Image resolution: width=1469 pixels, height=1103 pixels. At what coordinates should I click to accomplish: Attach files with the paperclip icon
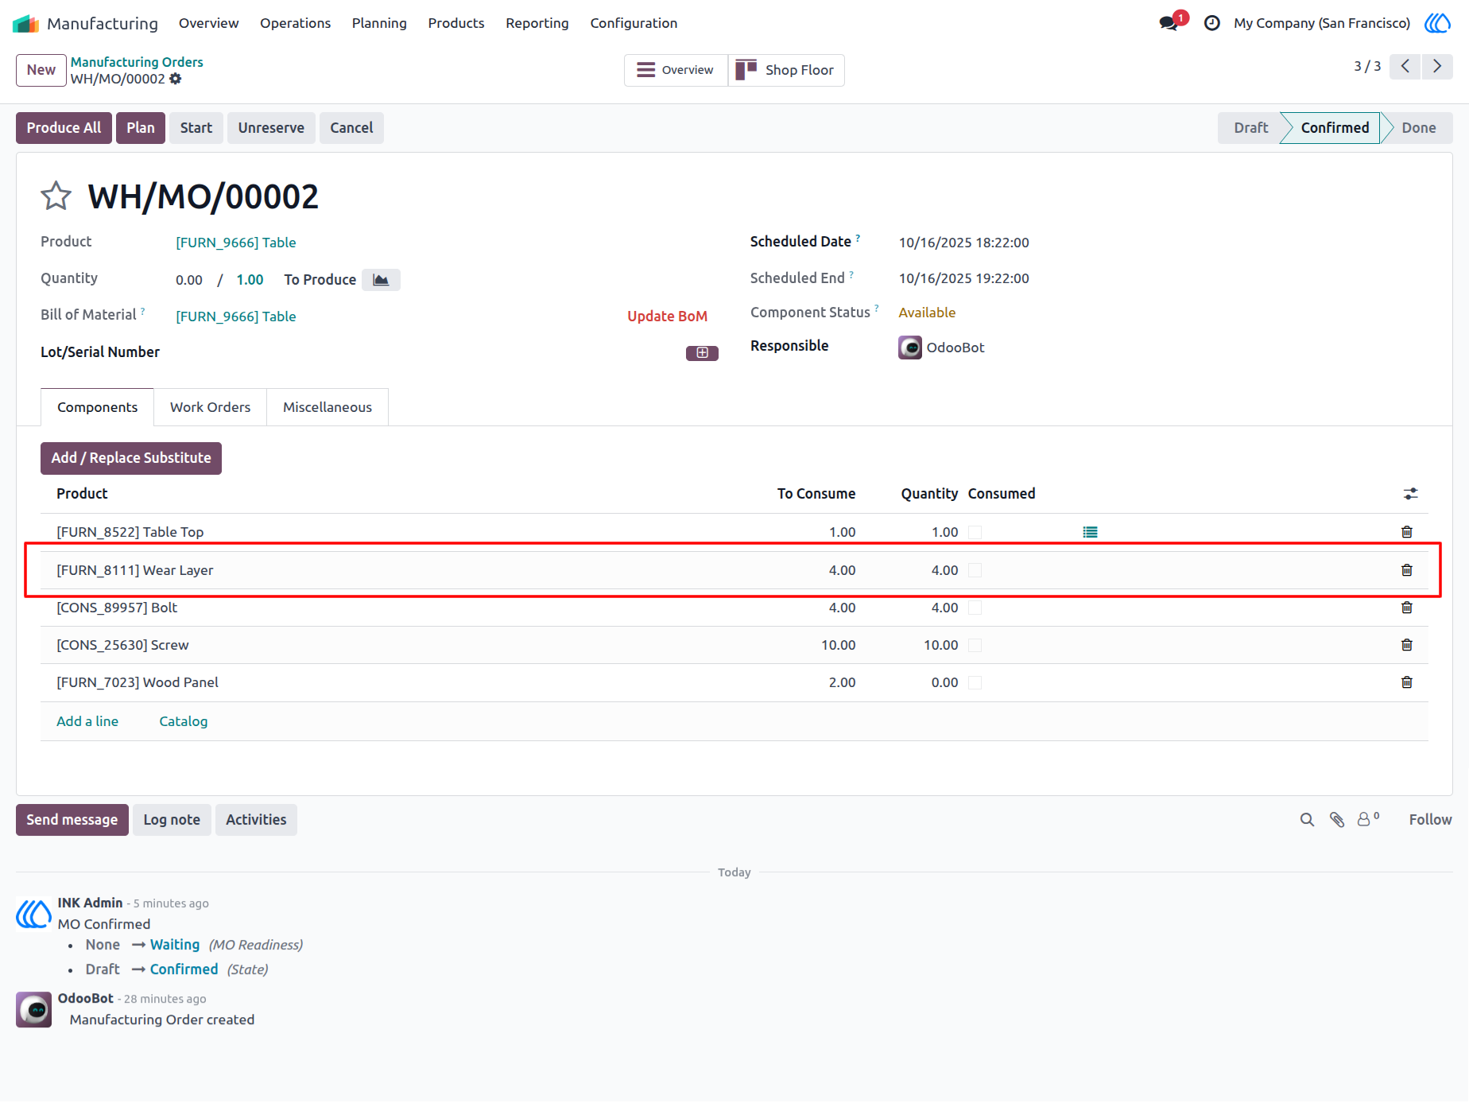tap(1337, 820)
